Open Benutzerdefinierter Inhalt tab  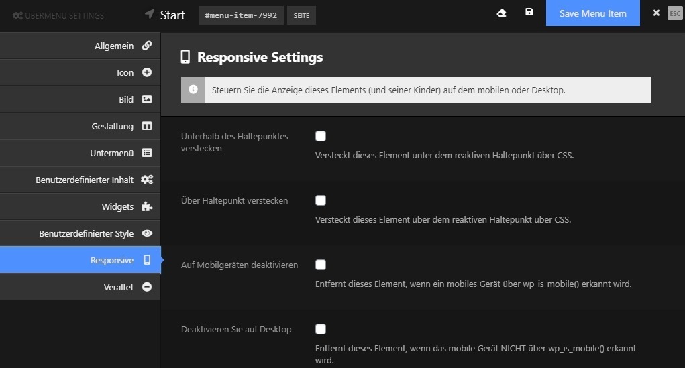click(x=80, y=180)
